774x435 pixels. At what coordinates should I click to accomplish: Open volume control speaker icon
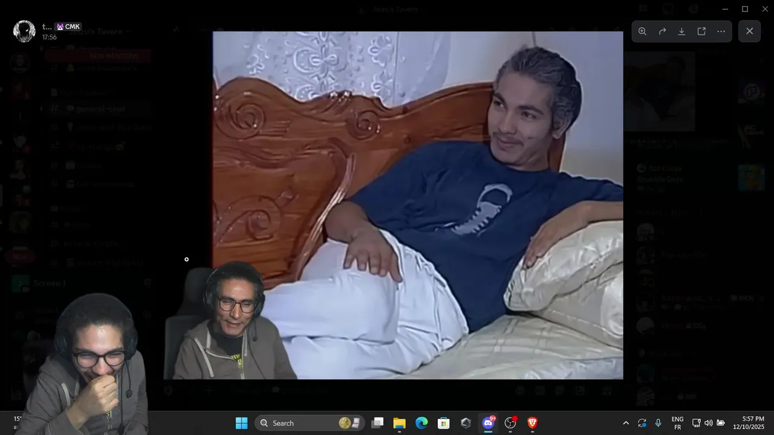tap(708, 423)
